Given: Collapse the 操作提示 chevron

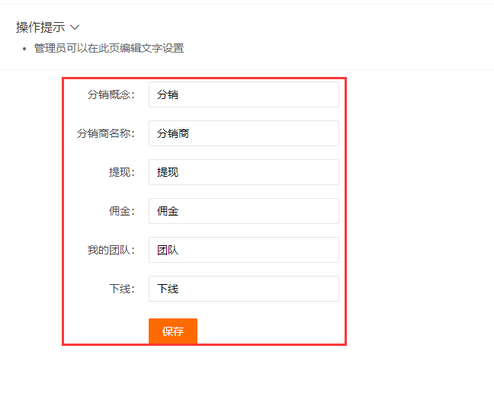Looking at the screenshot, I should point(75,27).
